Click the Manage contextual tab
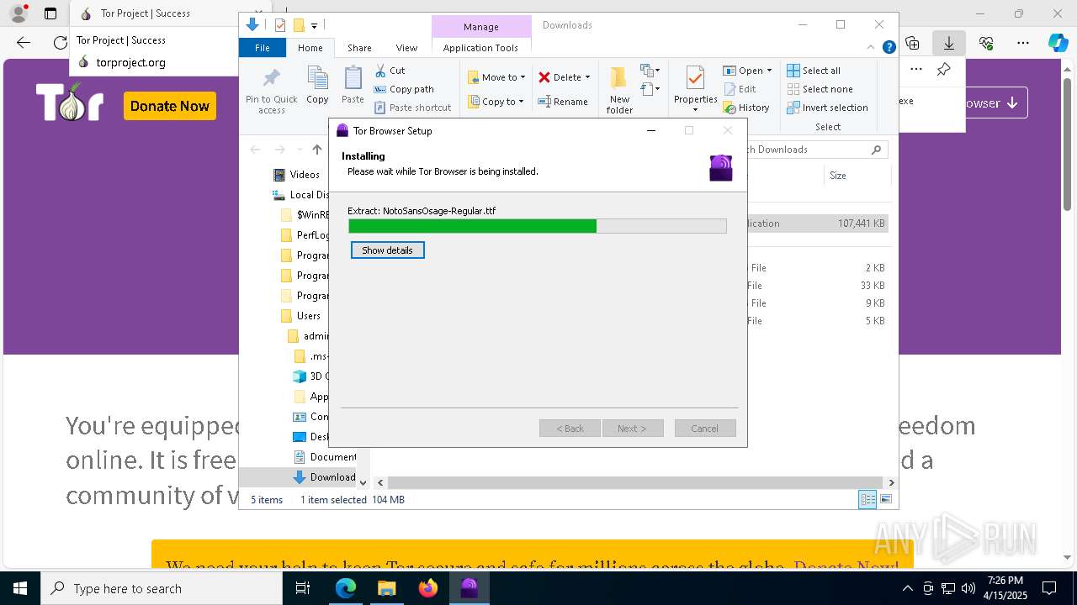 tap(481, 27)
